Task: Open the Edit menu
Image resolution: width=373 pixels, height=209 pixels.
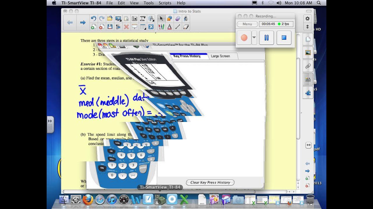Action: tap(121, 3)
